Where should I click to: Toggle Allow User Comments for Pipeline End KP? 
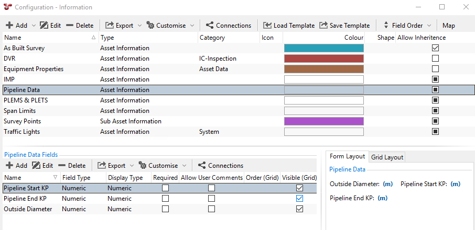coord(211,199)
